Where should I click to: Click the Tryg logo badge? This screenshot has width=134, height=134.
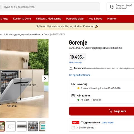click(75, 123)
